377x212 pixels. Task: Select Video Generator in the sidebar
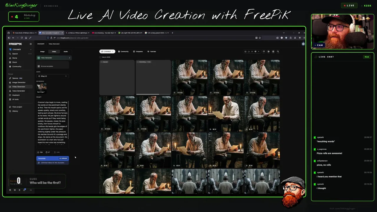tap(20, 87)
